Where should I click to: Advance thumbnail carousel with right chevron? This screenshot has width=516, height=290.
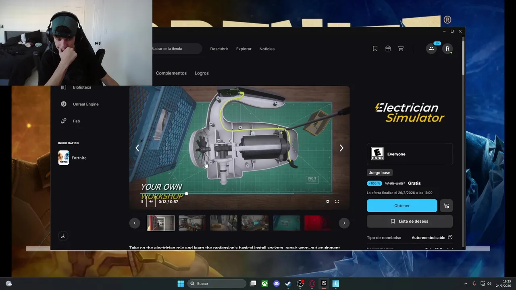pos(344,223)
